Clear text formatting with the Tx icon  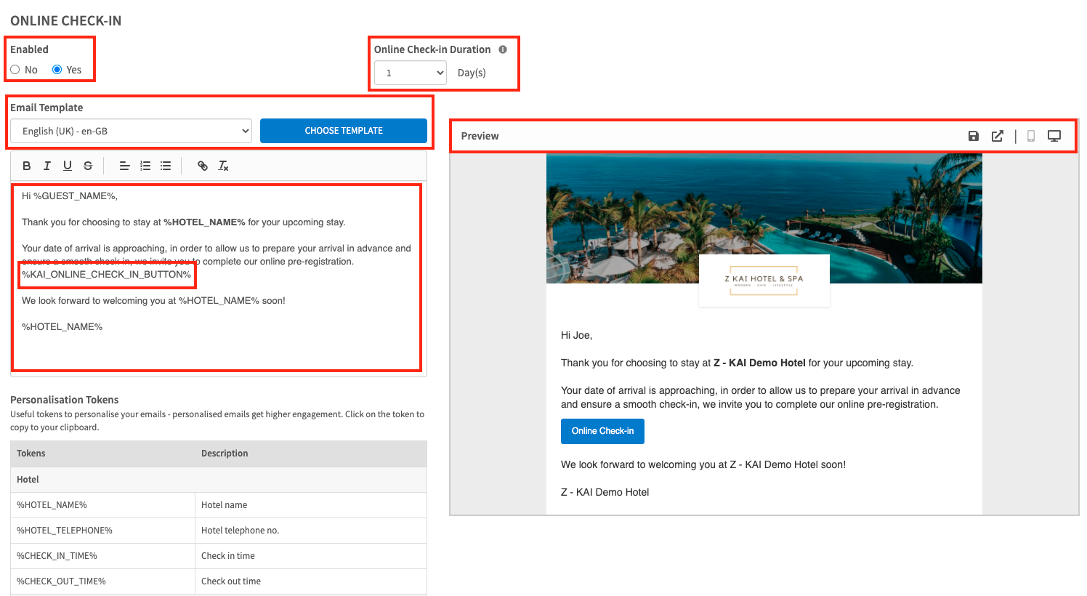tap(223, 166)
